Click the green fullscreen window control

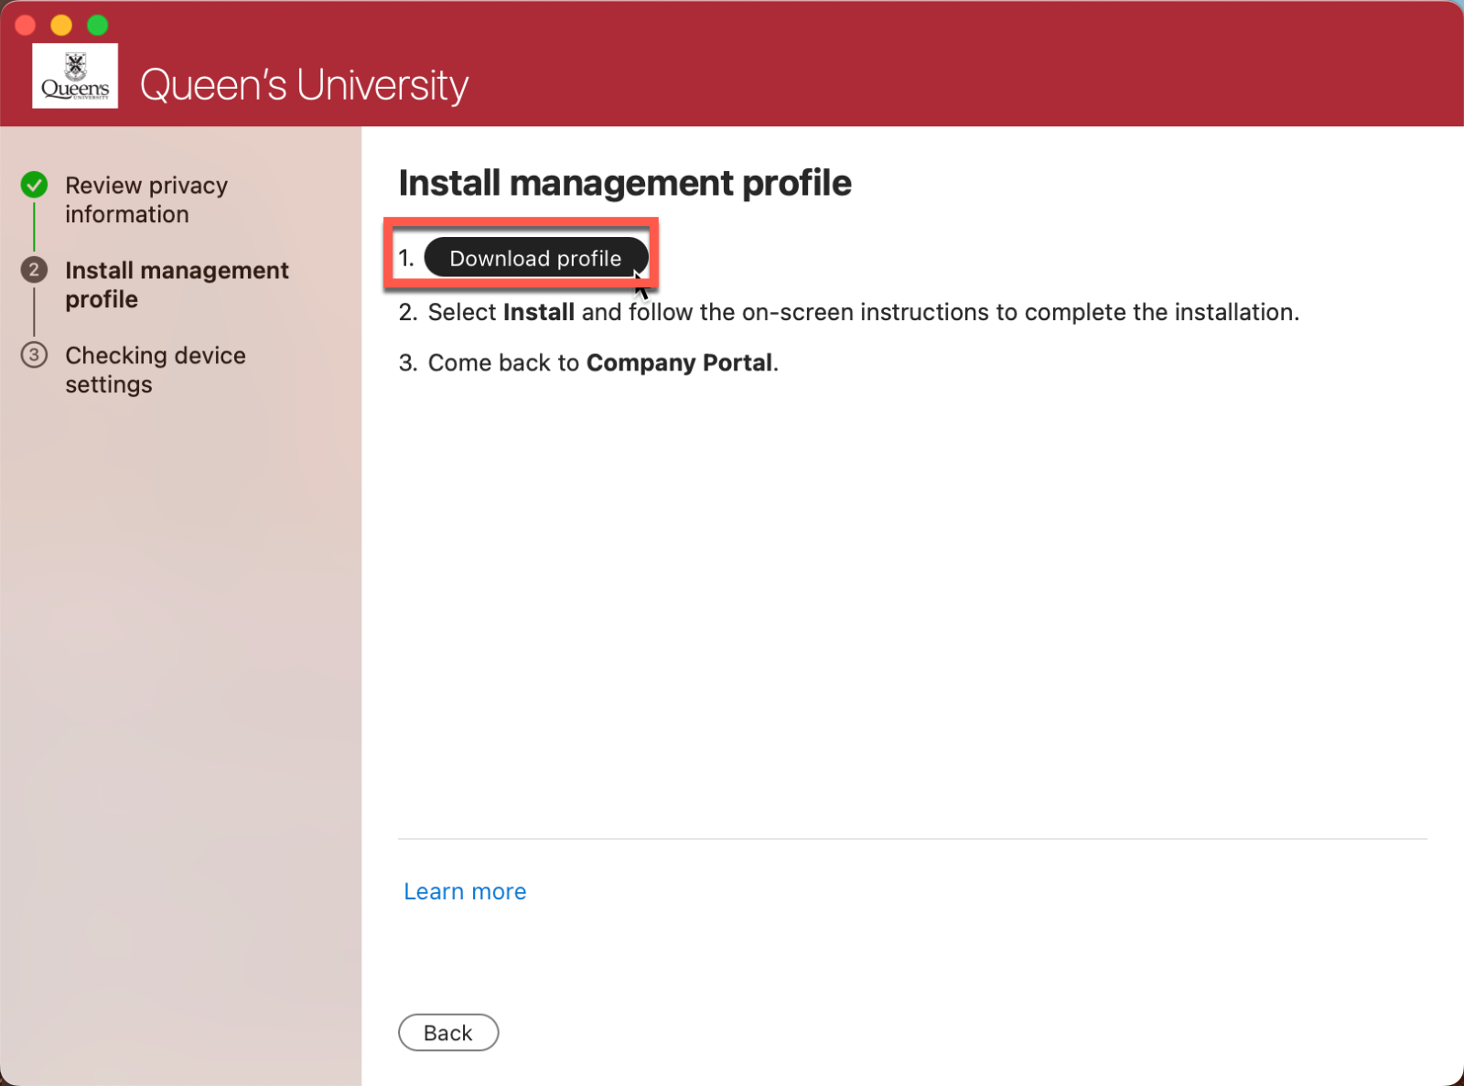97,25
